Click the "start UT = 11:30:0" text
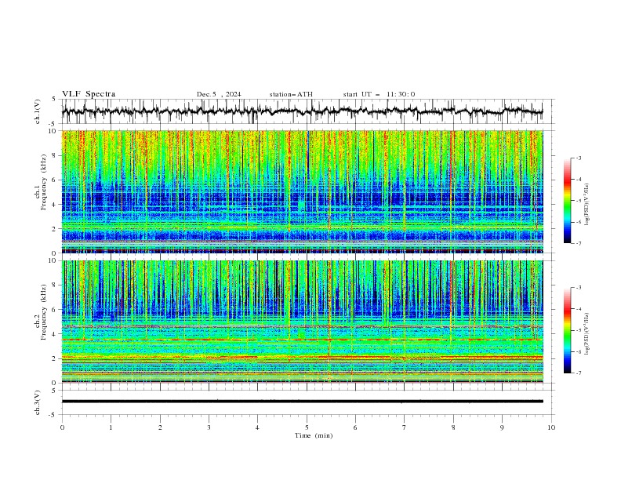Image resolution: width=621 pixels, height=480 pixels. tap(379, 94)
